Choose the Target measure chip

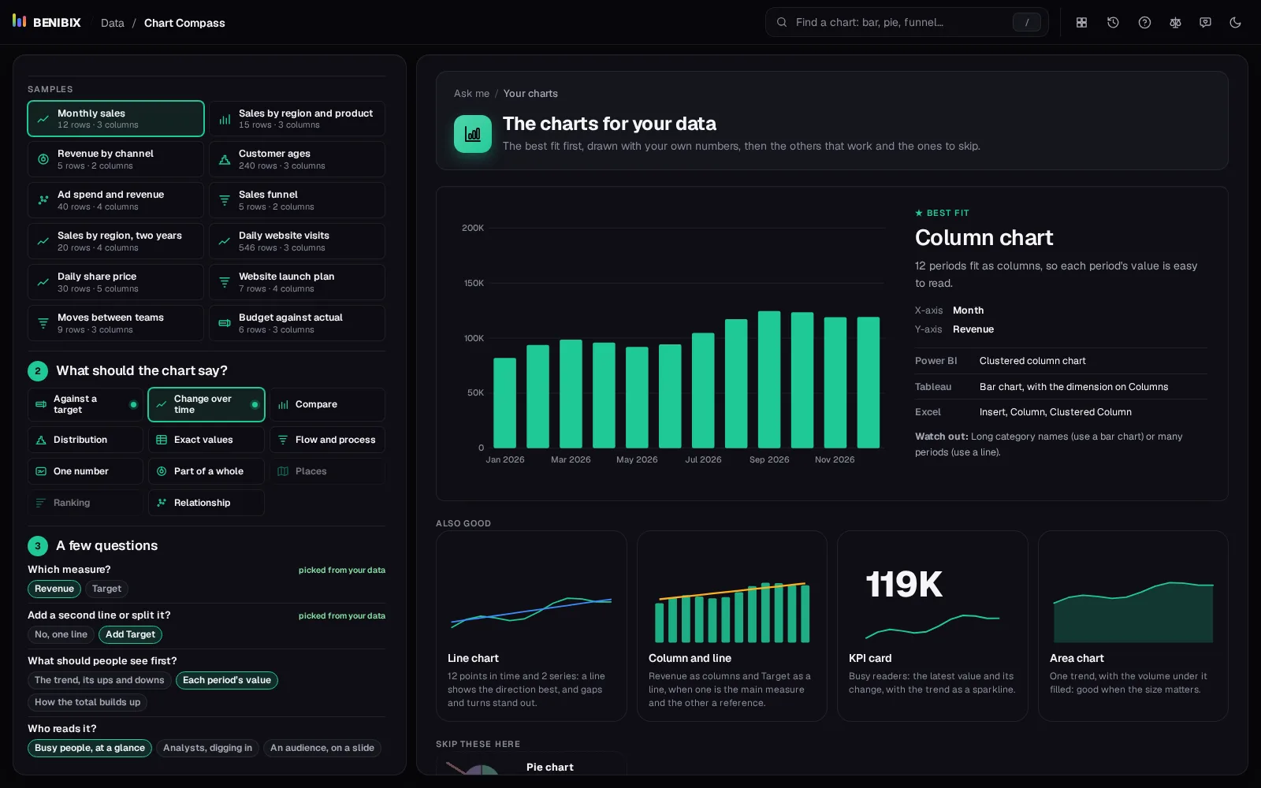pyautogui.click(x=106, y=589)
